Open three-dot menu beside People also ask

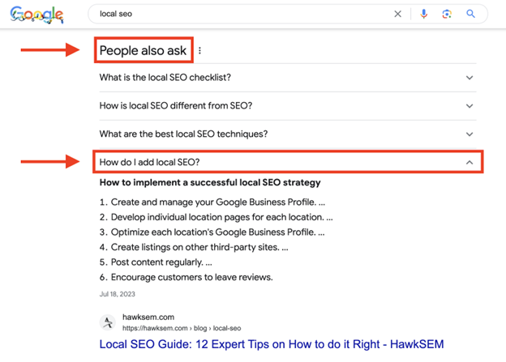(x=199, y=51)
